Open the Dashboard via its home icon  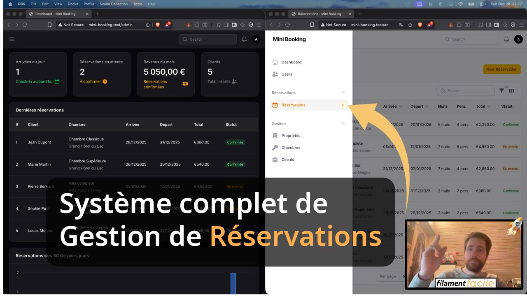(275, 62)
